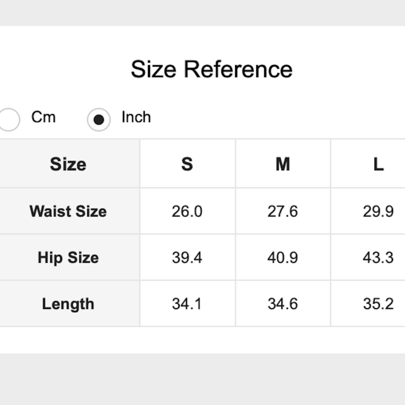Screen dimensions: 405x405
Task: Click the Length row label
Action: (68, 304)
